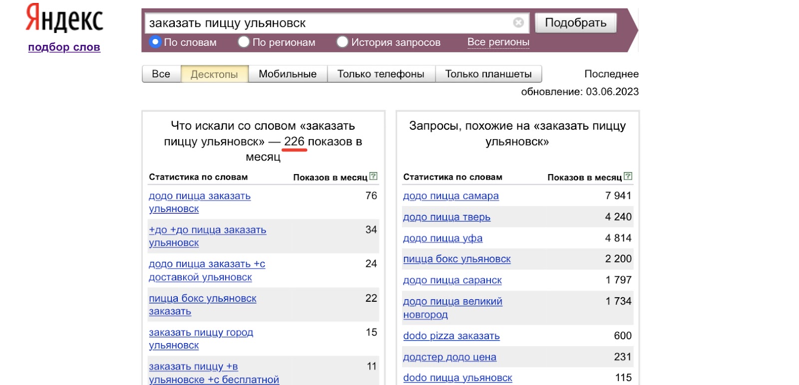Open +до +до пицца заказать ульяновск link
The image size is (799, 385).
coord(207,236)
